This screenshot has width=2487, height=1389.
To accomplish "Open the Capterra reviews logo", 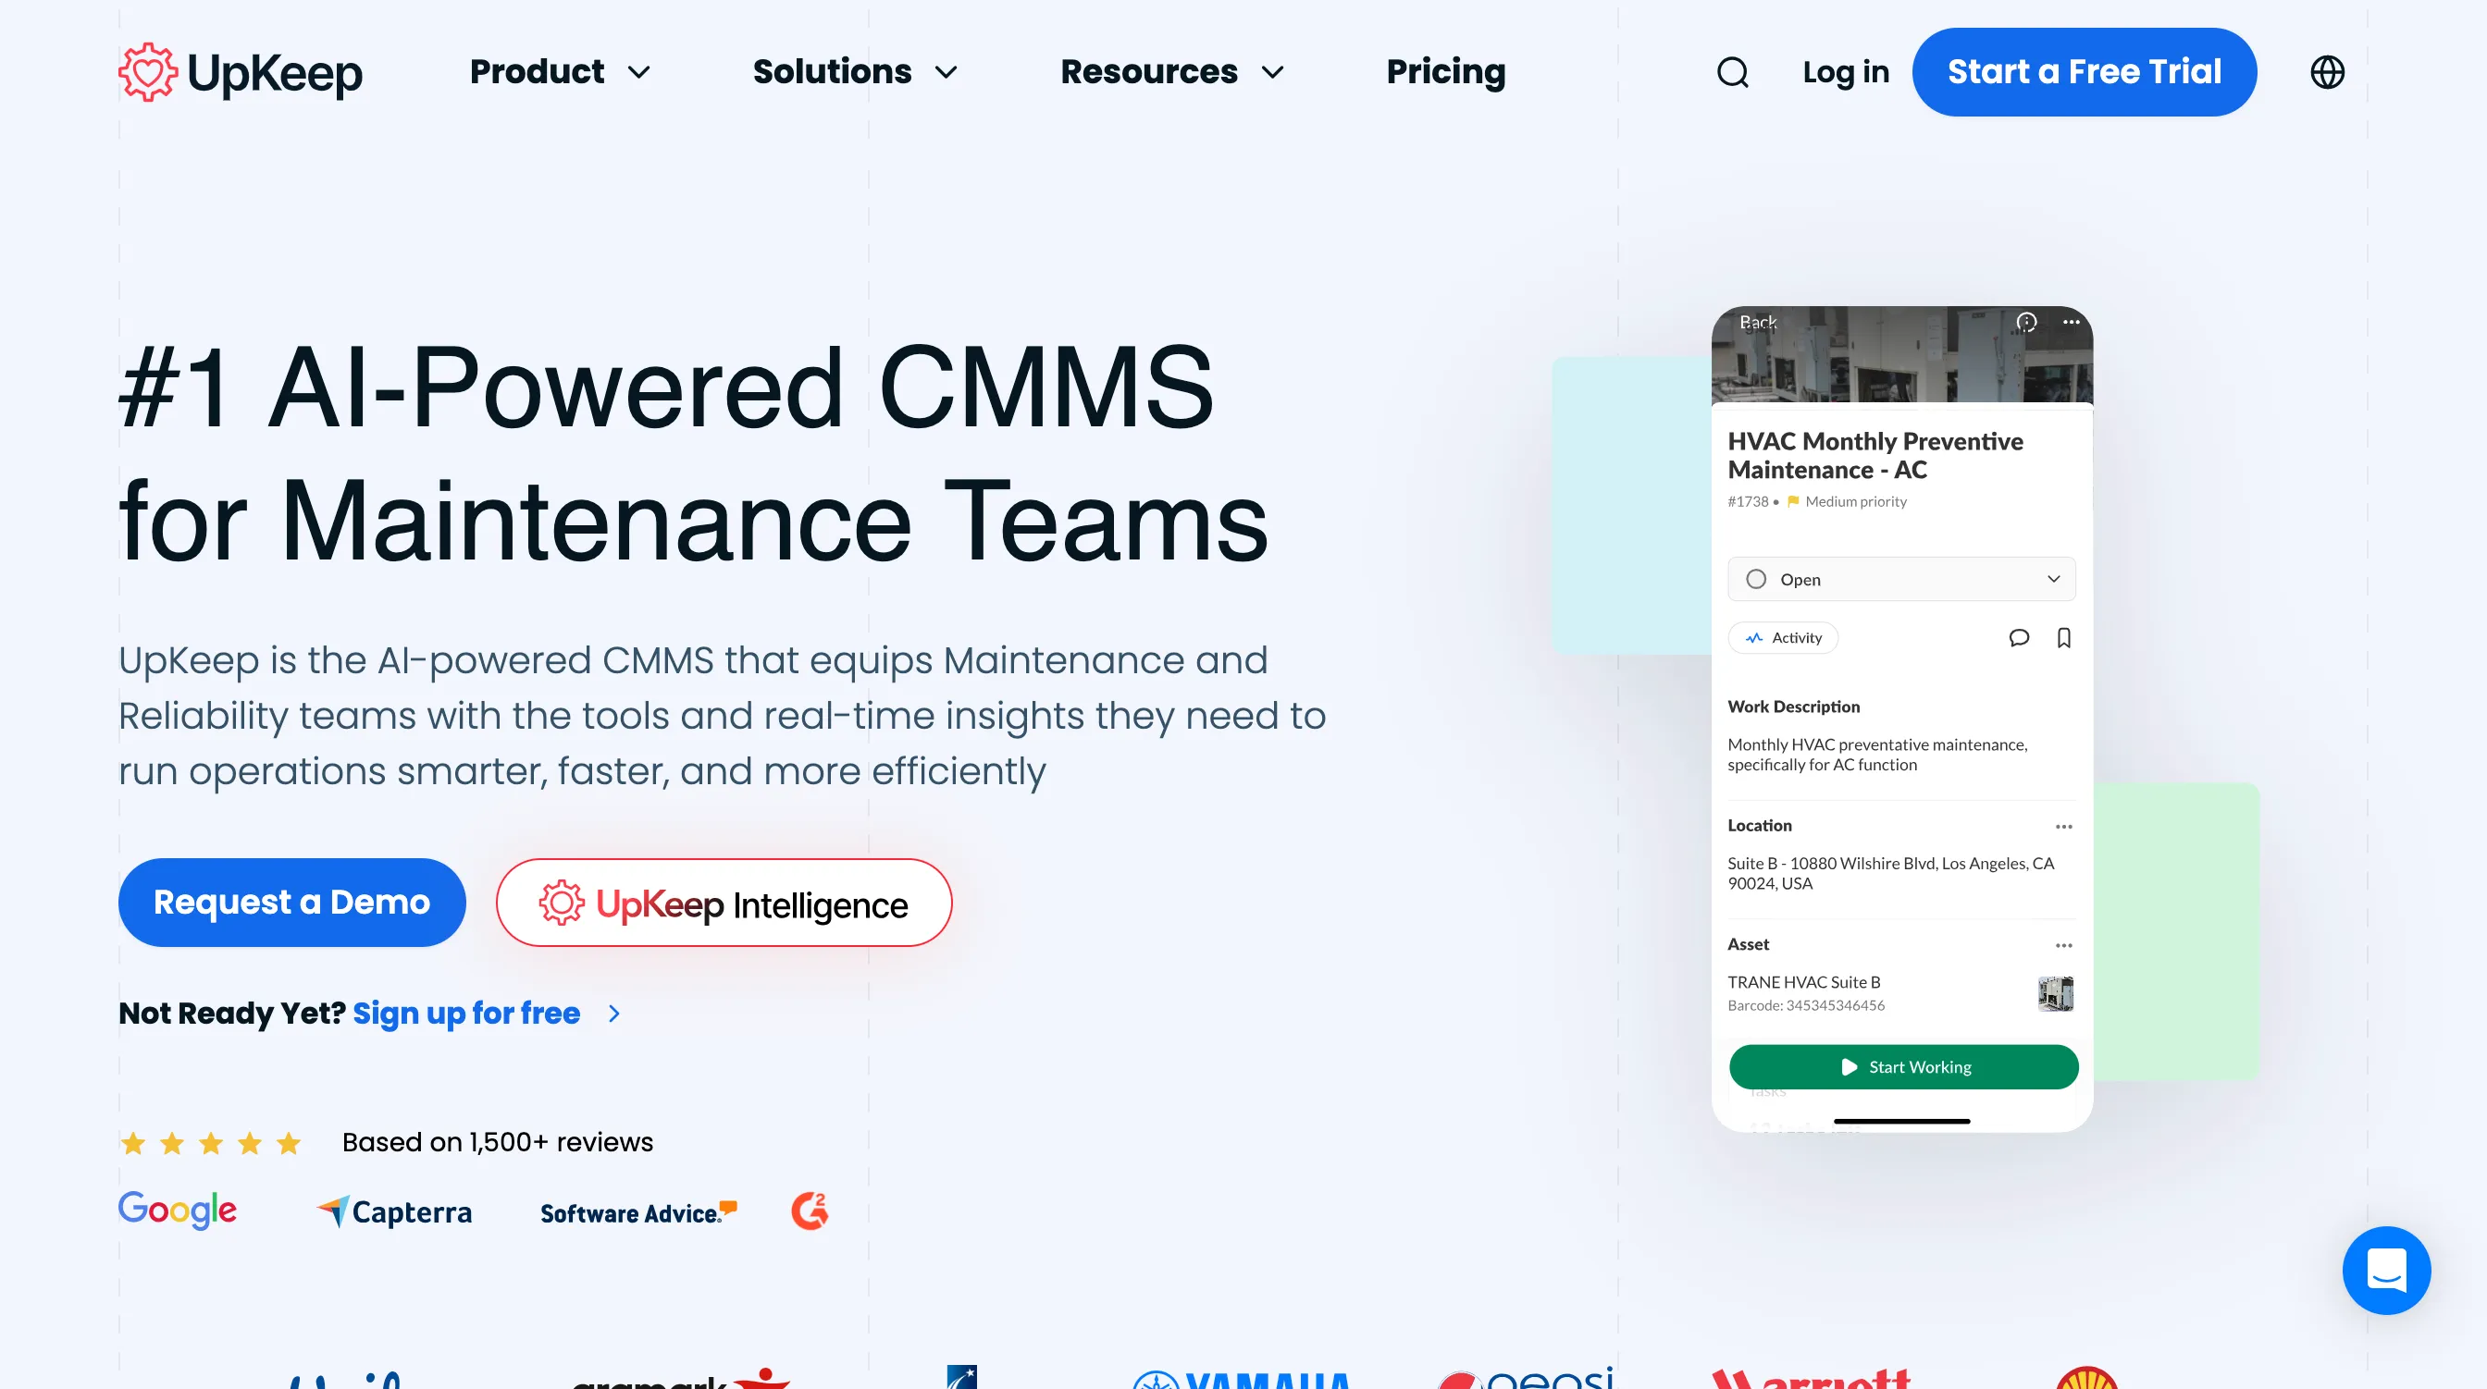I will coord(394,1211).
